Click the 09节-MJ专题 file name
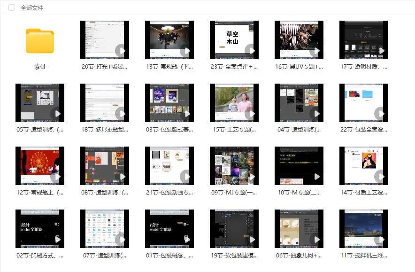The width and height of the screenshot is (415, 272). click(234, 192)
